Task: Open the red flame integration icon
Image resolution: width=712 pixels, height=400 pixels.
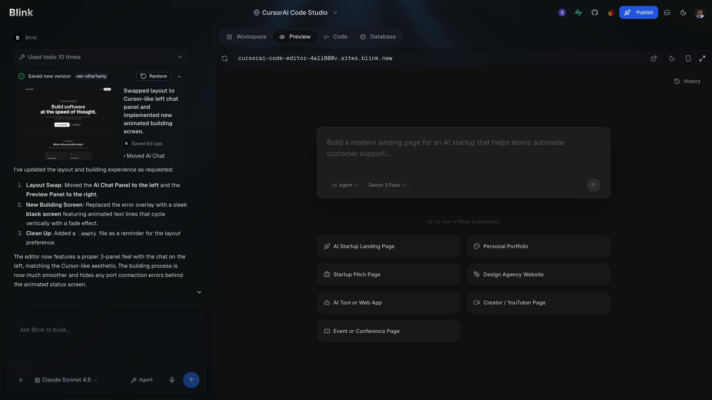Action: click(611, 13)
